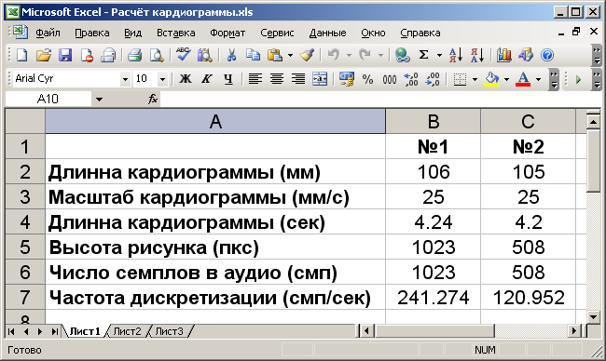Select cell 'Частота дискретизации (смп/сек)'
This screenshot has height=361, width=606.
coord(215,298)
